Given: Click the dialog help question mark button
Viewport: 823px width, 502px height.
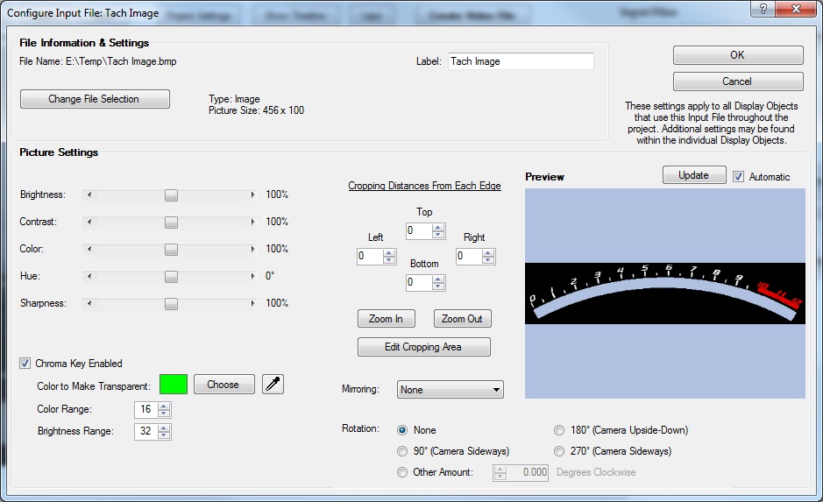Looking at the screenshot, I should 763,9.
